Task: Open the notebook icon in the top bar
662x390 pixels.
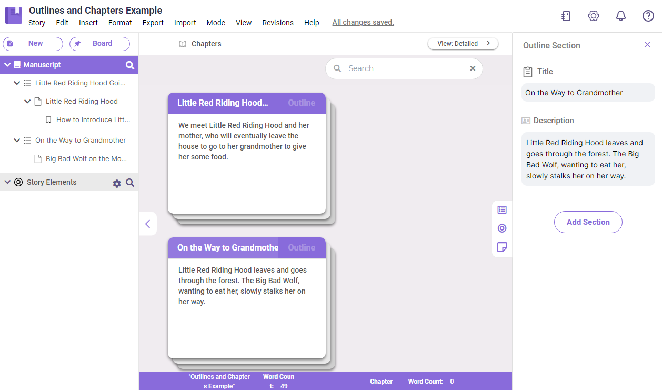Action: point(566,16)
